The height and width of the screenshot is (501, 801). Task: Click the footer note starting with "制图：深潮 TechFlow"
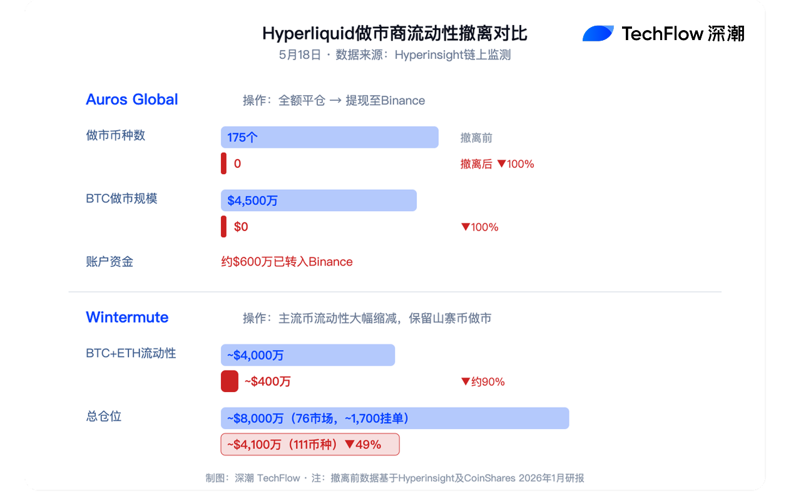[395, 478]
